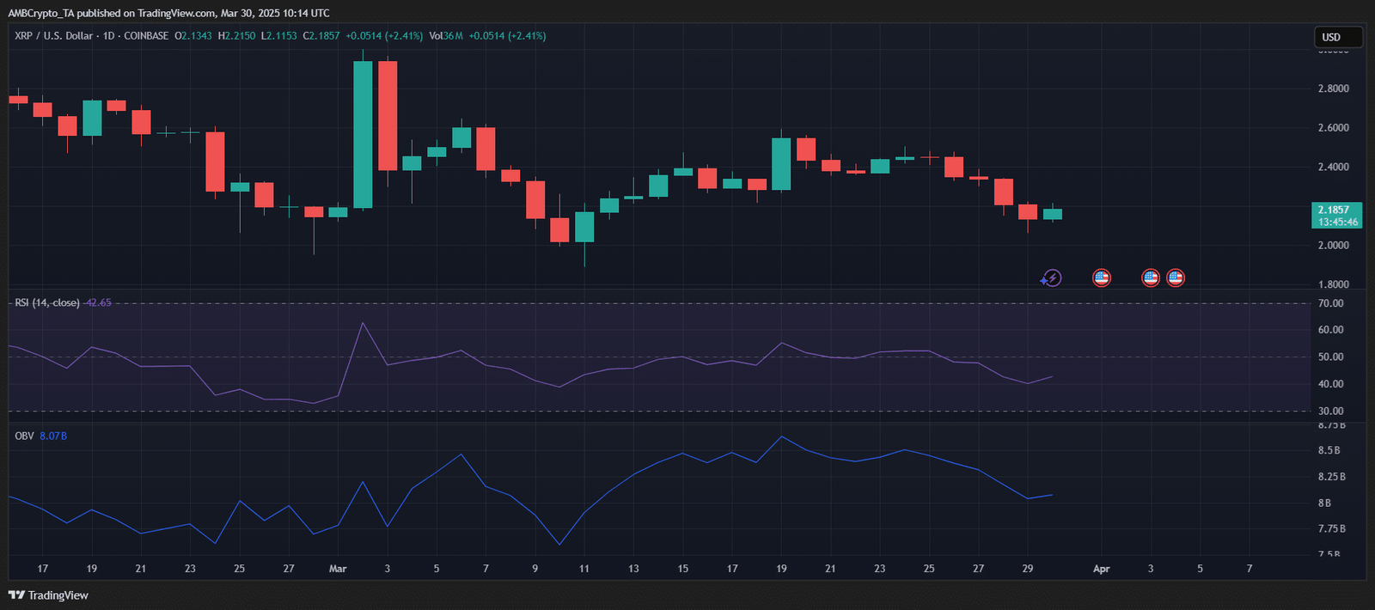Click the Apr label on time axis
The height and width of the screenshot is (610, 1375).
pos(1101,569)
